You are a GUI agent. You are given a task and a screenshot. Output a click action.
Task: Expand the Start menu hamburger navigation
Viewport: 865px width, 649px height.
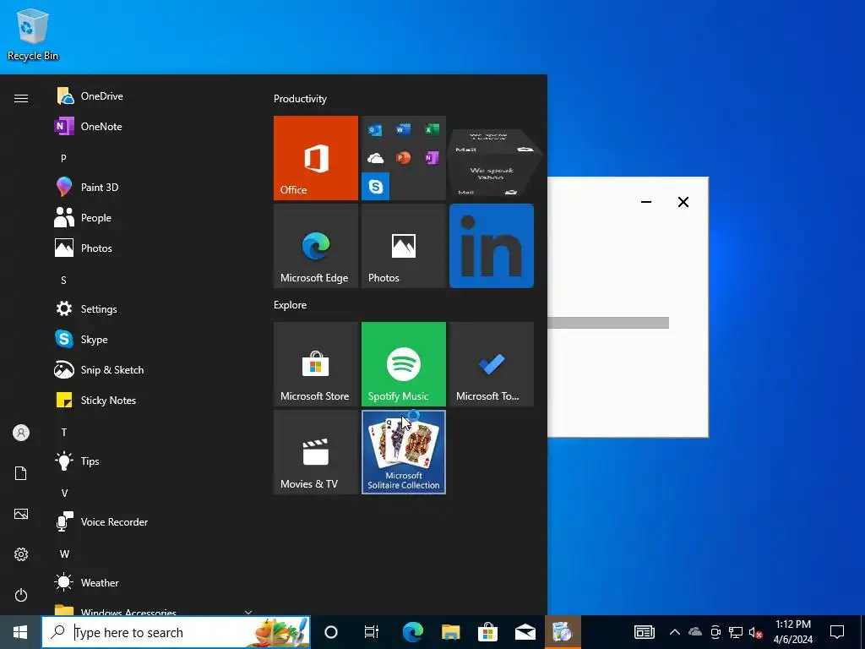(21, 98)
